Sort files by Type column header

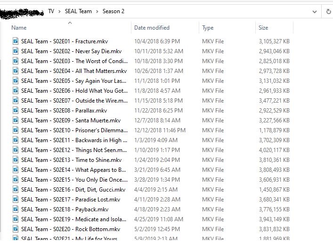coord(208,28)
